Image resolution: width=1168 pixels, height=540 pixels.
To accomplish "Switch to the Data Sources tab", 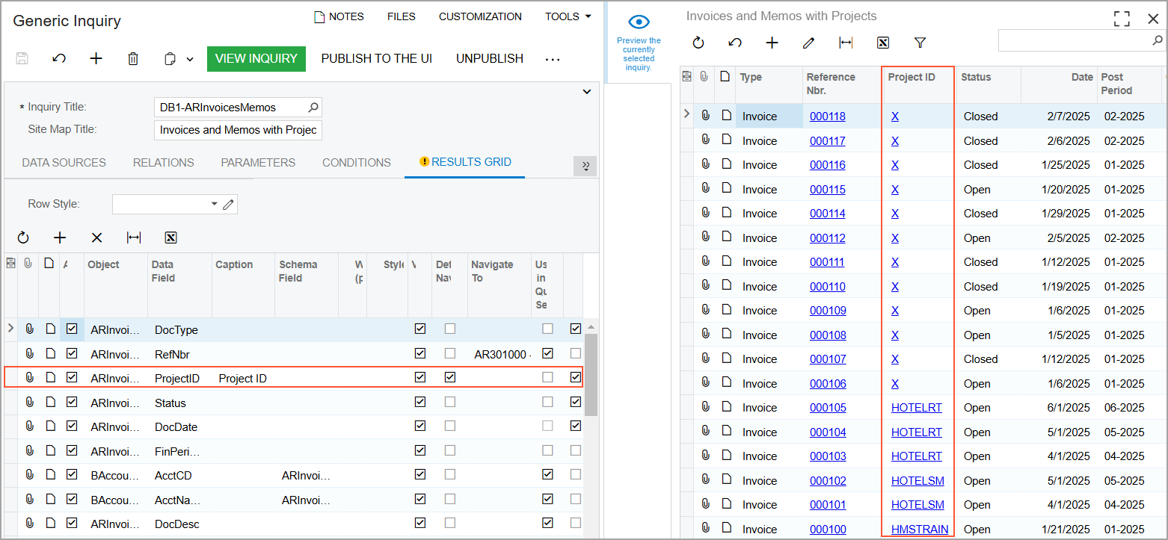I will pos(64,163).
